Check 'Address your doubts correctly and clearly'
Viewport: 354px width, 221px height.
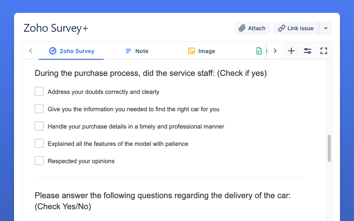tap(39, 91)
